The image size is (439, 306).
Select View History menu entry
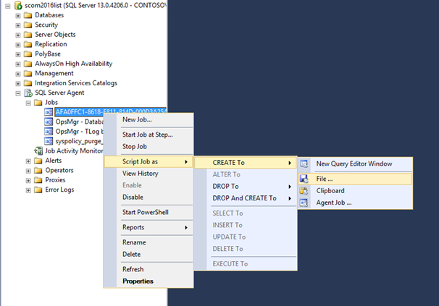pyautogui.click(x=149, y=174)
